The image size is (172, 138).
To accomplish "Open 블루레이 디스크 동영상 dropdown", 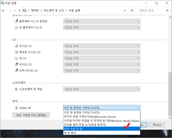I will click(x=102, y=21).
